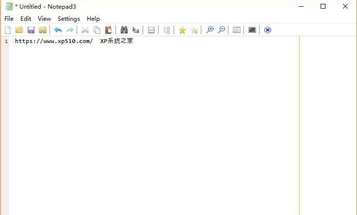Click the Save As toolbar icon
357x215 pixels.
(x=43, y=30)
